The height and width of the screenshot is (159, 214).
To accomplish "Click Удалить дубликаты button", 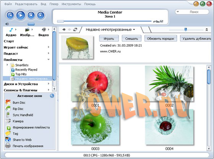I will [196, 39].
